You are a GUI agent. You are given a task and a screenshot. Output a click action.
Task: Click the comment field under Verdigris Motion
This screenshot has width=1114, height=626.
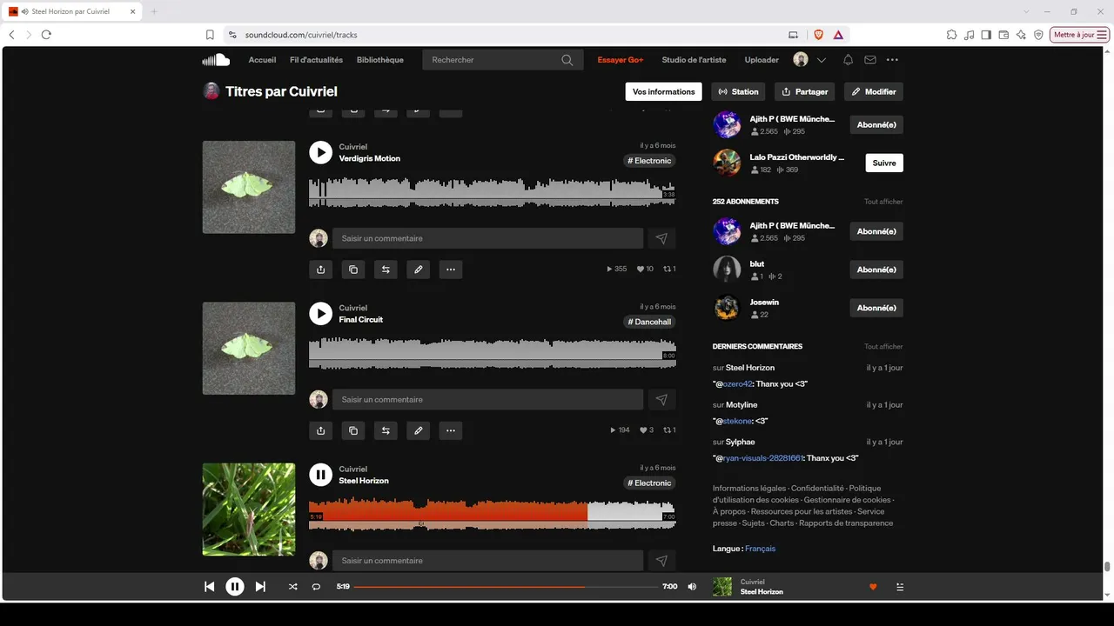(x=487, y=238)
